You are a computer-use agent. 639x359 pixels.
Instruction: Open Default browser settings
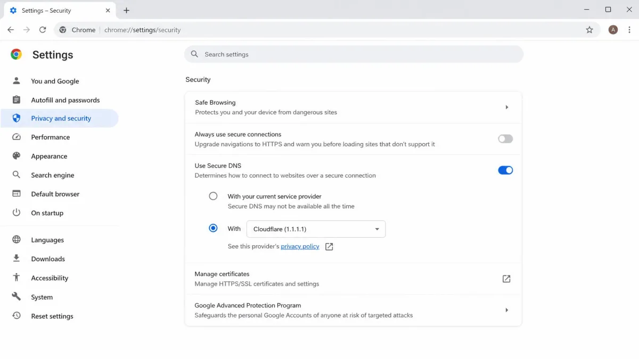click(55, 194)
